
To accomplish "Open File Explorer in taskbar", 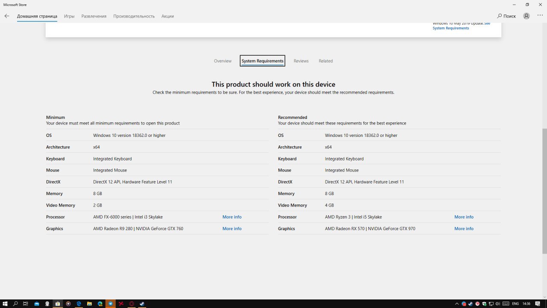I will (89, 304).
